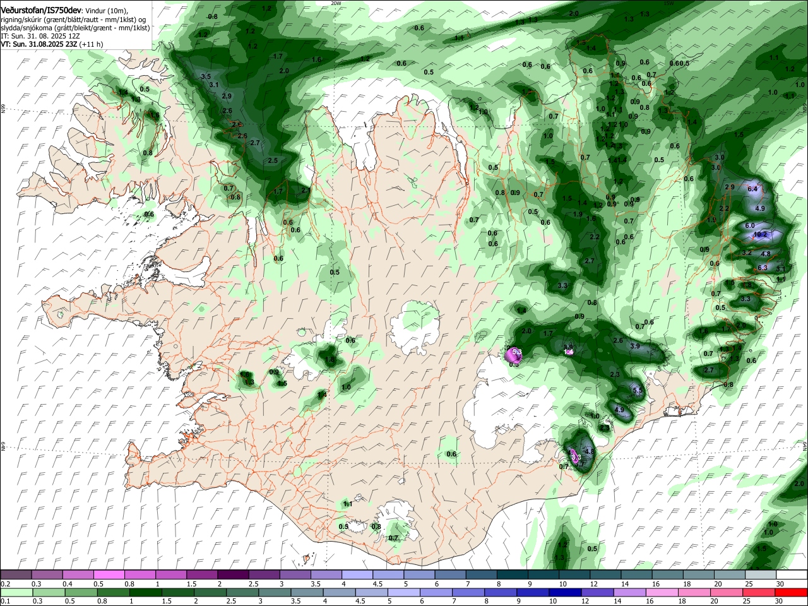Click the 3.5 rainfall value in the northwest
The height and width of the screenshot is (606, 808).
click(206, 76)
